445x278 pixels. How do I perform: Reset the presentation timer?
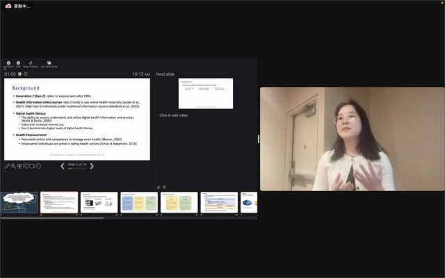[26, 74]
